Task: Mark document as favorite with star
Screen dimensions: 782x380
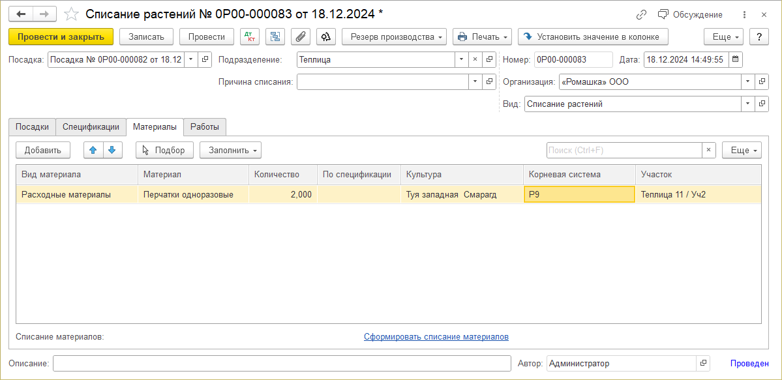Action: click(72, 14)
